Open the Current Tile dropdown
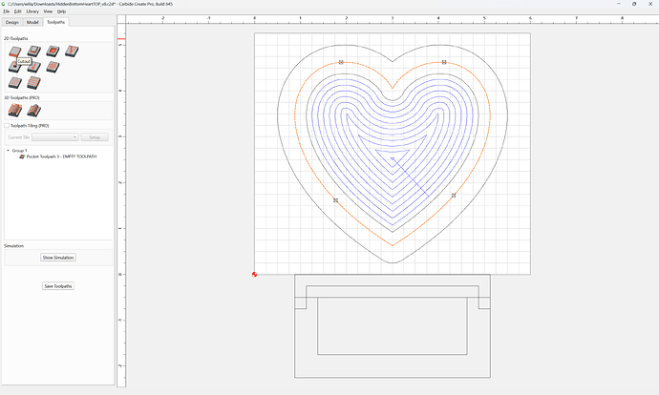 pyautogui.click(x=55, y=137)
